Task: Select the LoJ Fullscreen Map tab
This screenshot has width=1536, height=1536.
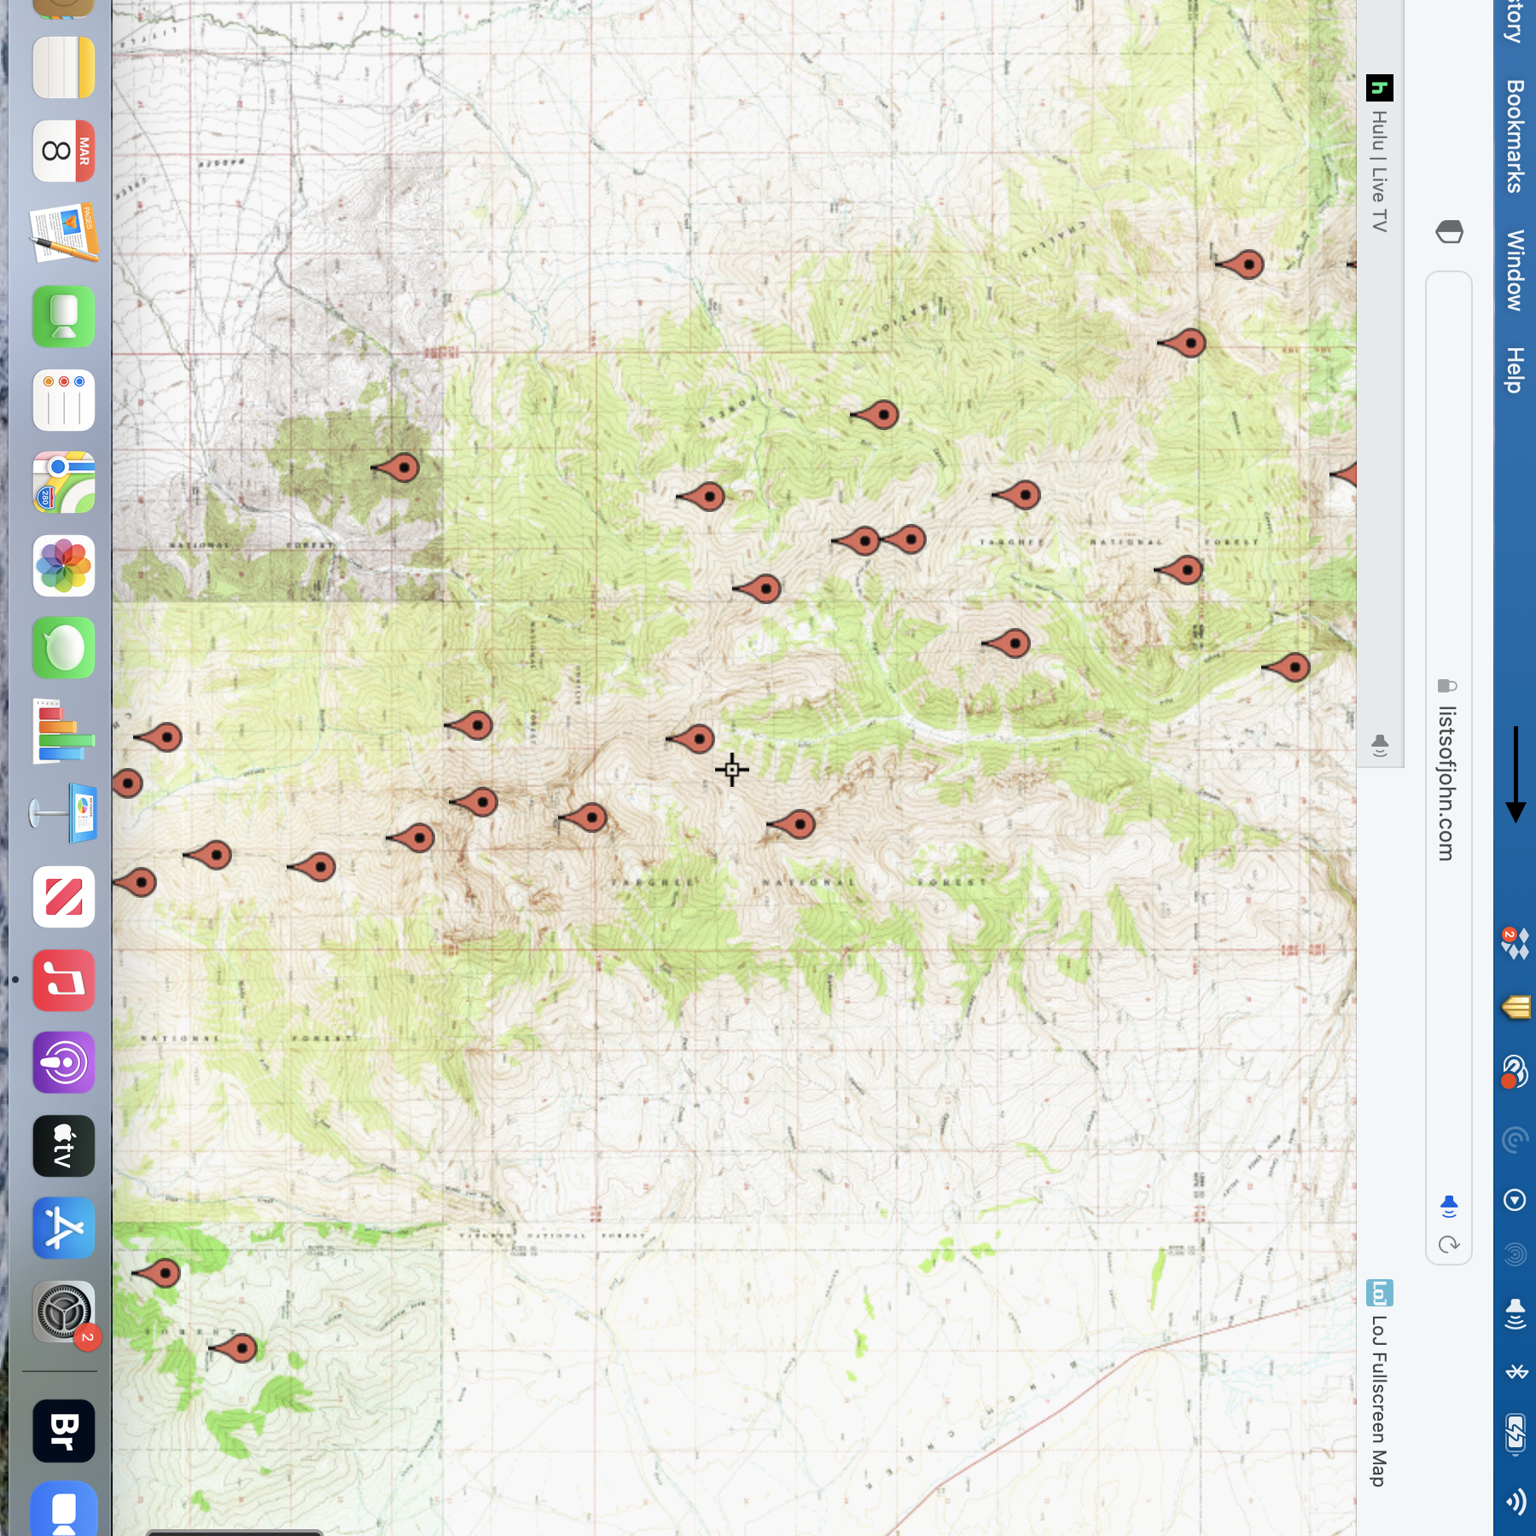Action: (x=1379, y=1399)
